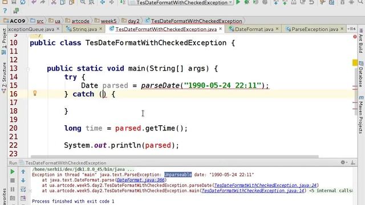The height and width of the screenshot is (205, 365).
Task: Open the Database side panel
Action: [361, 74]
